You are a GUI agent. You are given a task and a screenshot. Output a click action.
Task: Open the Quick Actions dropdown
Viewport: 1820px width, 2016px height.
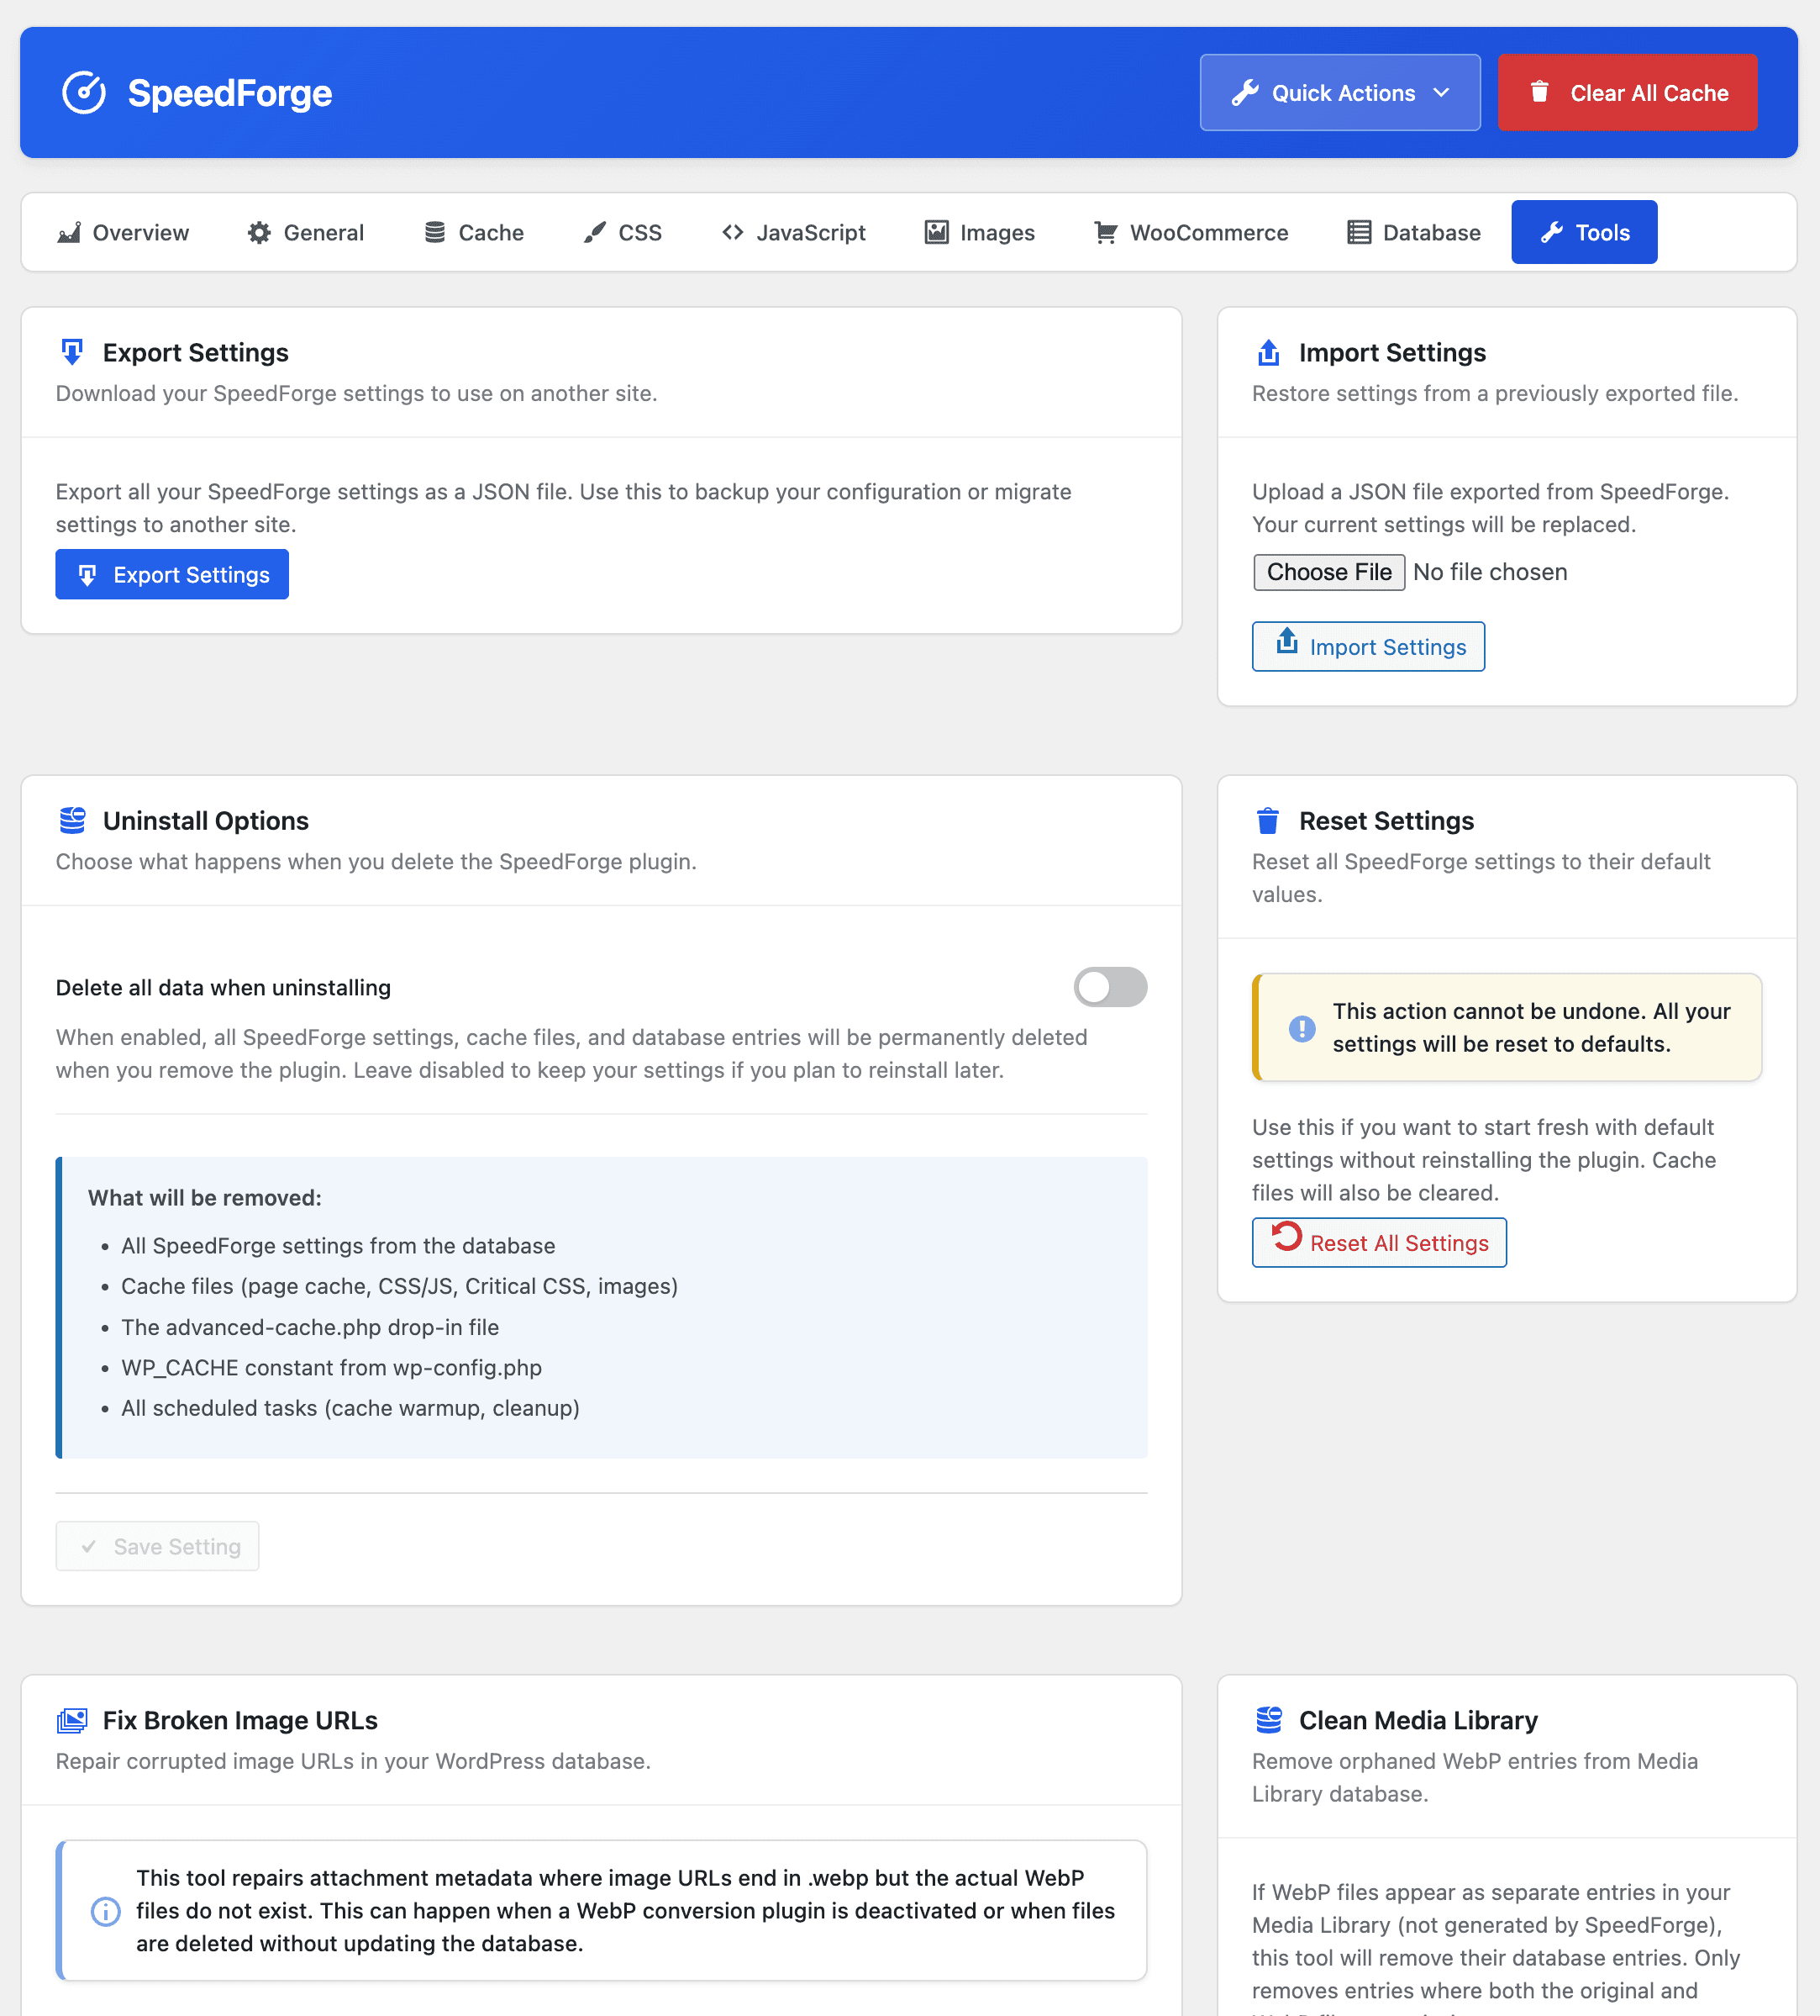(1339, 93)
